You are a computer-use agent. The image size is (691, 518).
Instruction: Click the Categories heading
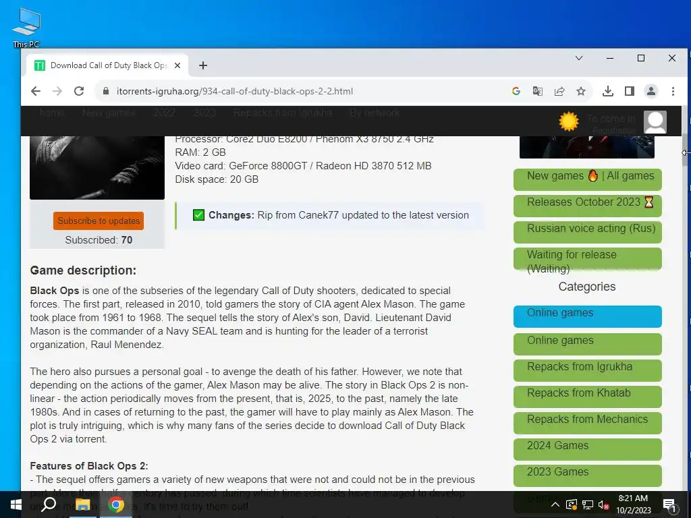(x=587, y=286)
